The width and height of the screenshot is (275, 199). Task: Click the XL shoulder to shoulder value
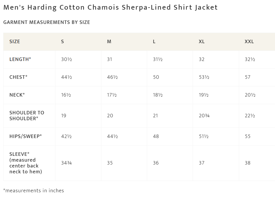(204, 116)
